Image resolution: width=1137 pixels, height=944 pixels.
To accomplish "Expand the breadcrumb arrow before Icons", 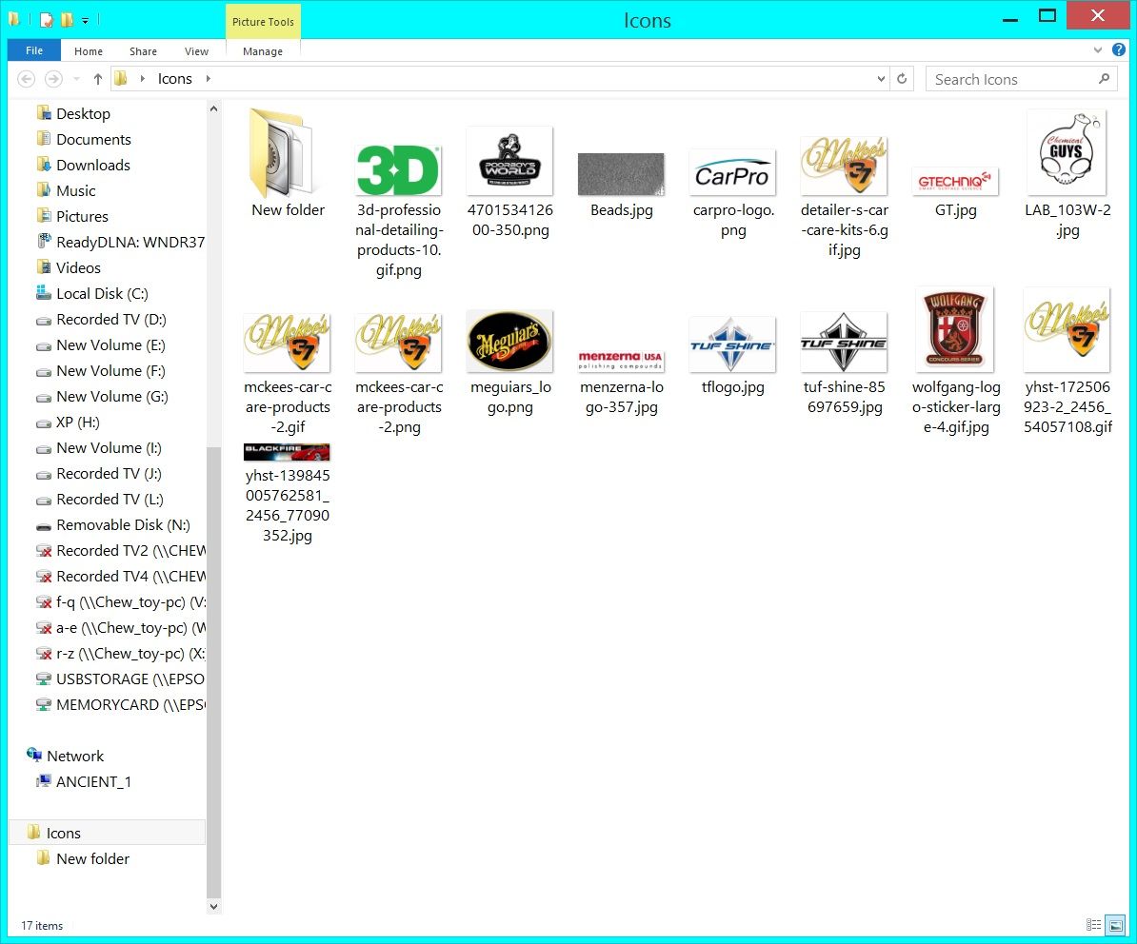I will point(142,79).
